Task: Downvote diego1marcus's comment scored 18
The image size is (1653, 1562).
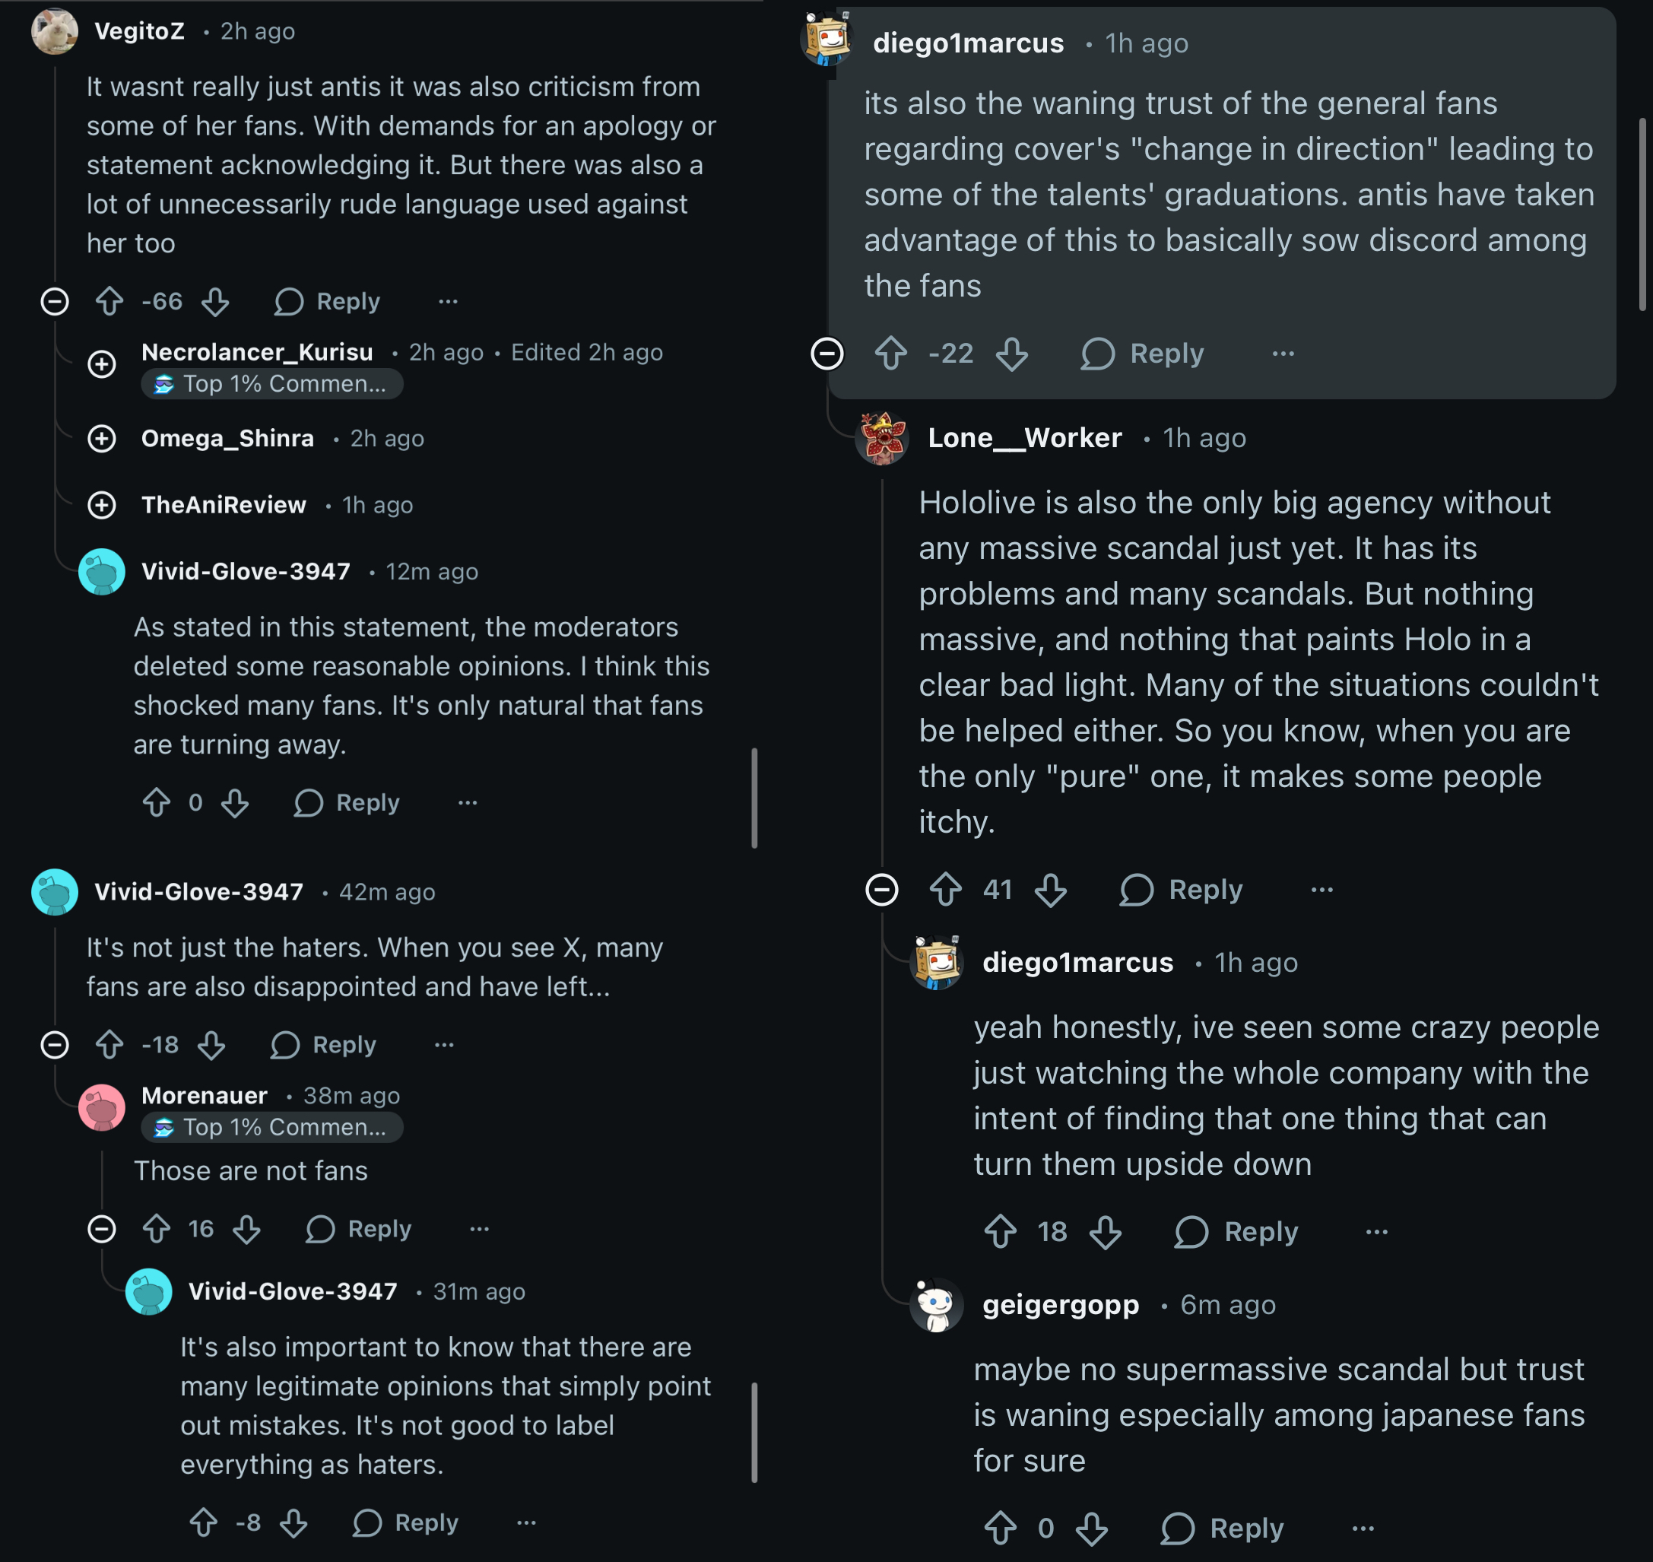Action: tap(1106, 1231)
